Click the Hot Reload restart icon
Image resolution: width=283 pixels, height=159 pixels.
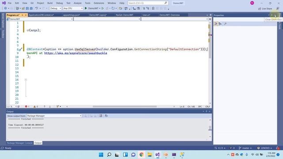pyautogui.click(x=113, y=8)
